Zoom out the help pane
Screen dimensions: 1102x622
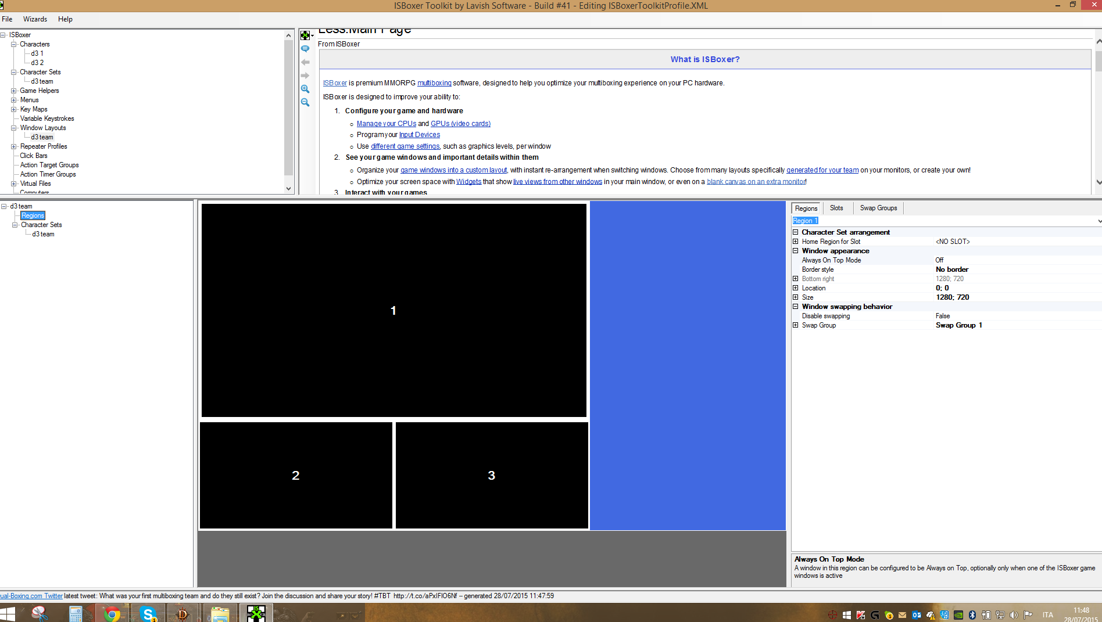click(x=305, y=102)
